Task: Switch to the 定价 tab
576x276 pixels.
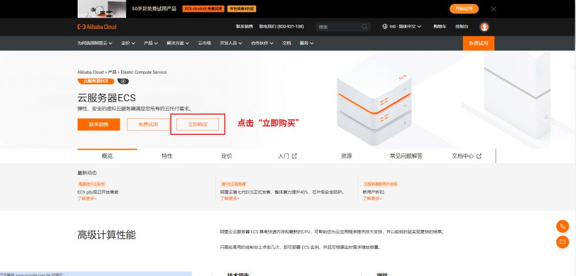Action: point(227,156)
